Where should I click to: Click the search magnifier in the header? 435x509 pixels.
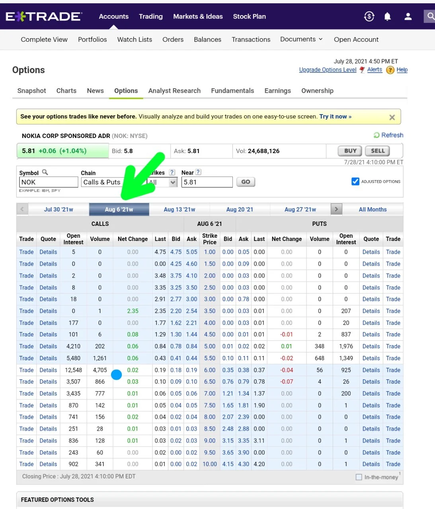(430, 16)
